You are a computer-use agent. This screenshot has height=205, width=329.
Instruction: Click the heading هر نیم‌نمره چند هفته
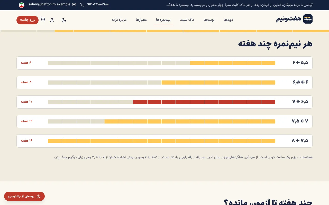(x=275, y=44)
